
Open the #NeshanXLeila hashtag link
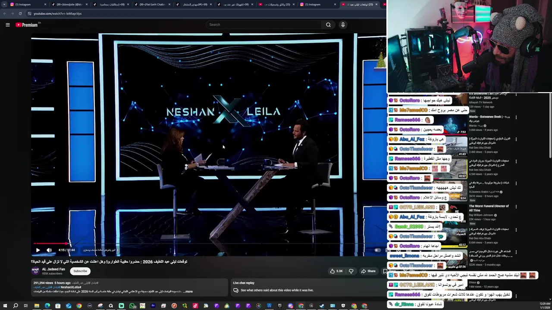pyautogui.click(x=71, y=287)
